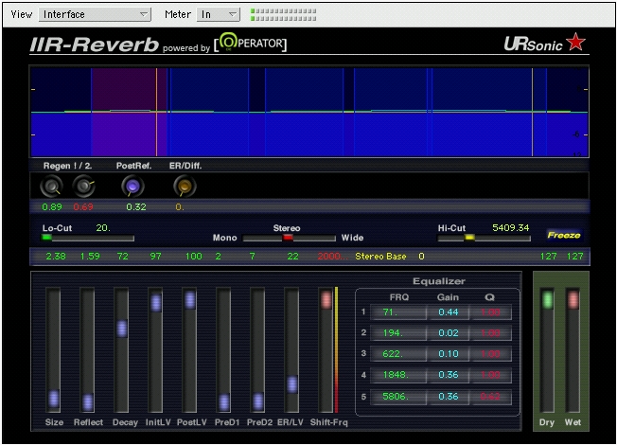The image size is (617, 445).
Task: Click EQ band 4 frequency field 1848.
Action: click(x=398, y=375)
